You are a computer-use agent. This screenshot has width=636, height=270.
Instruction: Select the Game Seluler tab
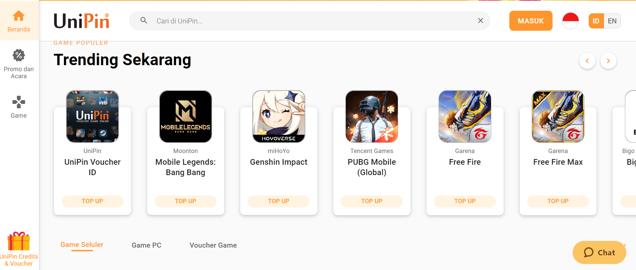82,245
